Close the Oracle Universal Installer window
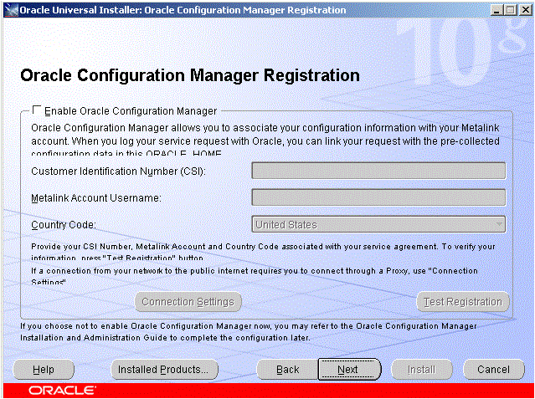Image resolution: width=535 pixels, height=399 pixels. [522, 10]
